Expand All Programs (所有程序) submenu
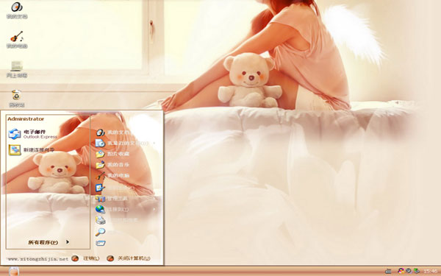The image size is (441, 276). pos(49,242)
